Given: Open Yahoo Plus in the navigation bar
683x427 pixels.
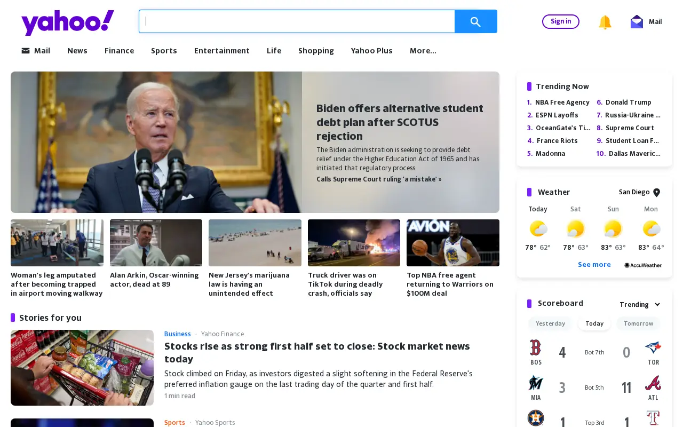Looking at the screenshot, I should click(x=372, y=51).
